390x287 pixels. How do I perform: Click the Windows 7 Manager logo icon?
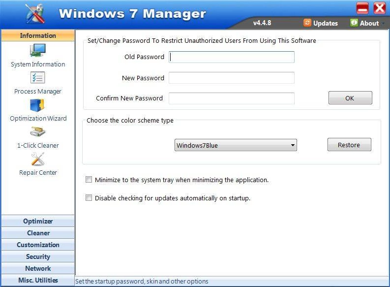point(35,14)
